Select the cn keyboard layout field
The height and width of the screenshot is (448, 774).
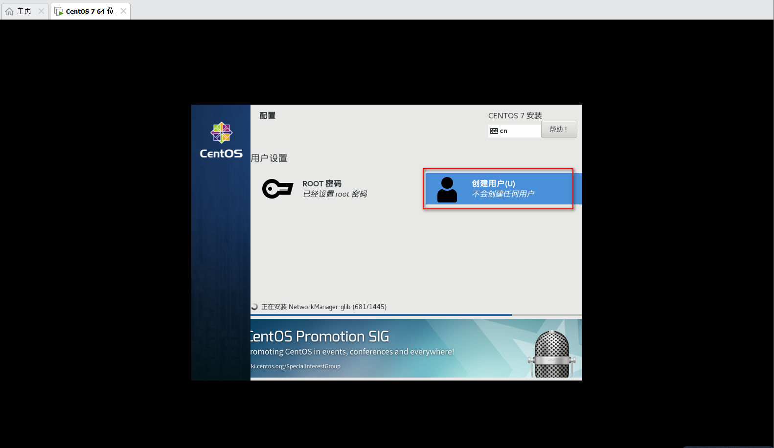coord(514,131)
